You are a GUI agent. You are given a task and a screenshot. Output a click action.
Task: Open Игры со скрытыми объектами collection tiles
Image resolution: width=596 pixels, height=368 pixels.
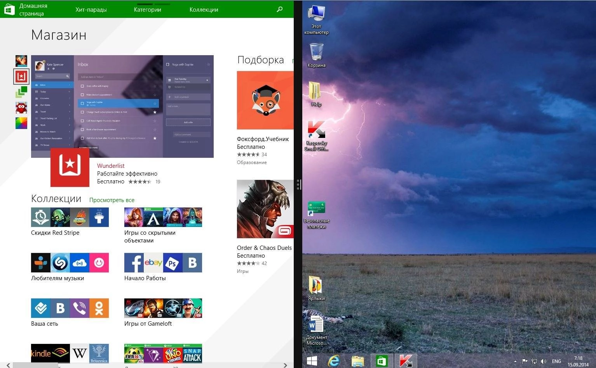[163, 217]
